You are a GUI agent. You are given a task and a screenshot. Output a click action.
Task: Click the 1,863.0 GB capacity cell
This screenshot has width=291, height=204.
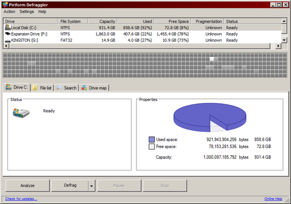(x=105, y=34)
